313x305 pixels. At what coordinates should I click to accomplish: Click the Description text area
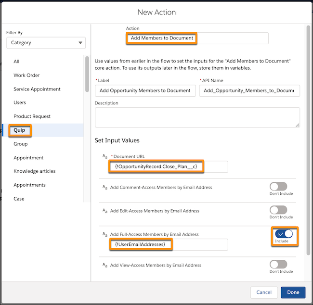197,117
